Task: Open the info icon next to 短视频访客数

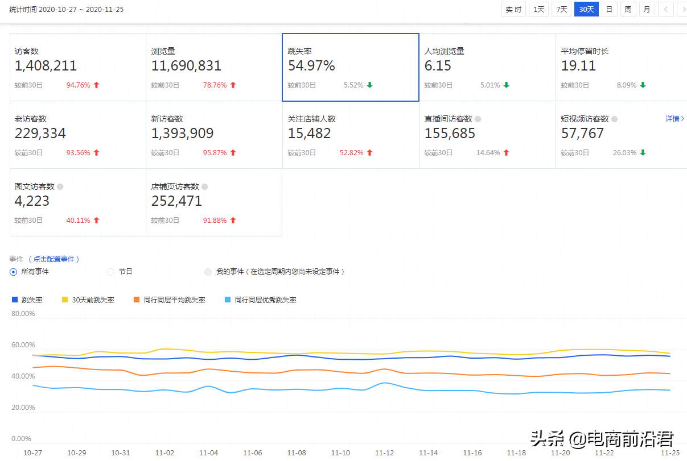Action: tap(616, 119)
